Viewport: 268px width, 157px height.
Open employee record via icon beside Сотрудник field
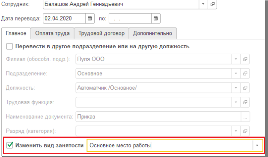[212, 4]
